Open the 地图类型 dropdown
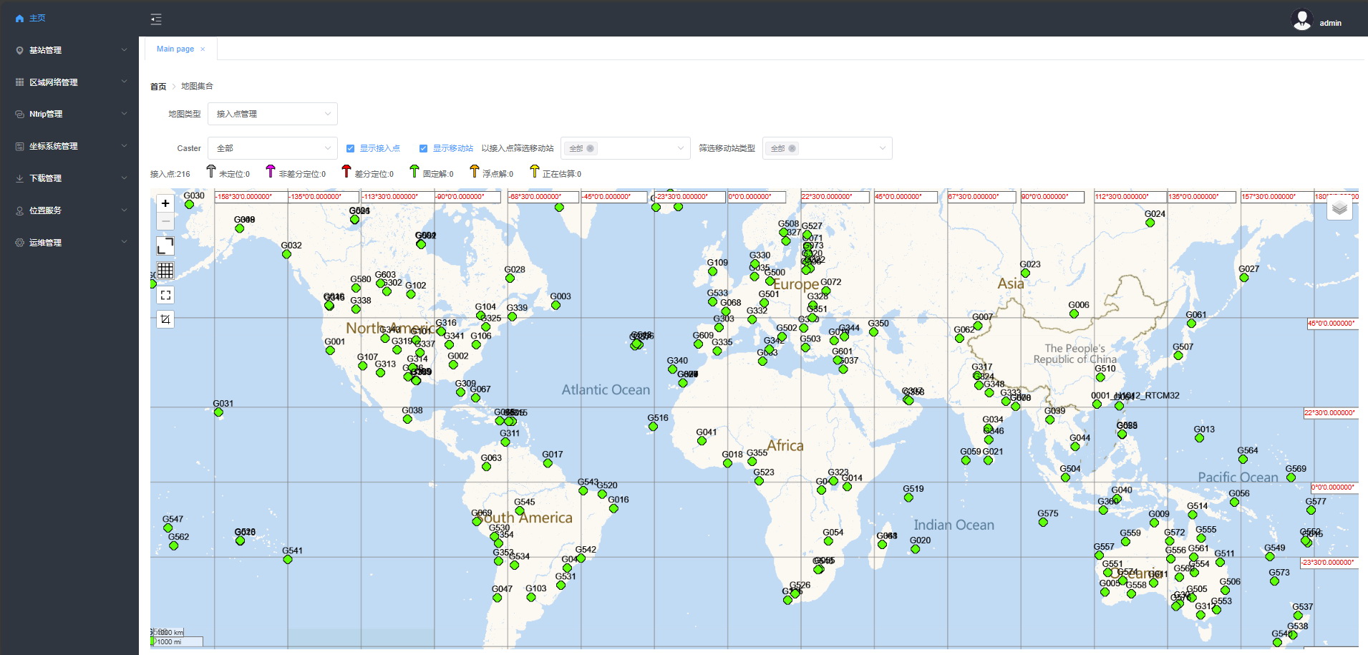The height and width of the screenshot is (655, 1368). pos(272,114)
